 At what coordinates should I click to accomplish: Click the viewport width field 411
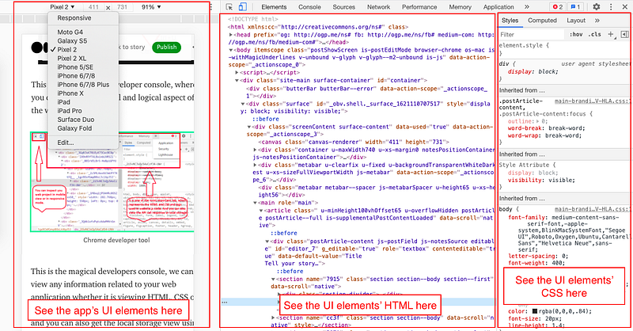coord(93,7)
